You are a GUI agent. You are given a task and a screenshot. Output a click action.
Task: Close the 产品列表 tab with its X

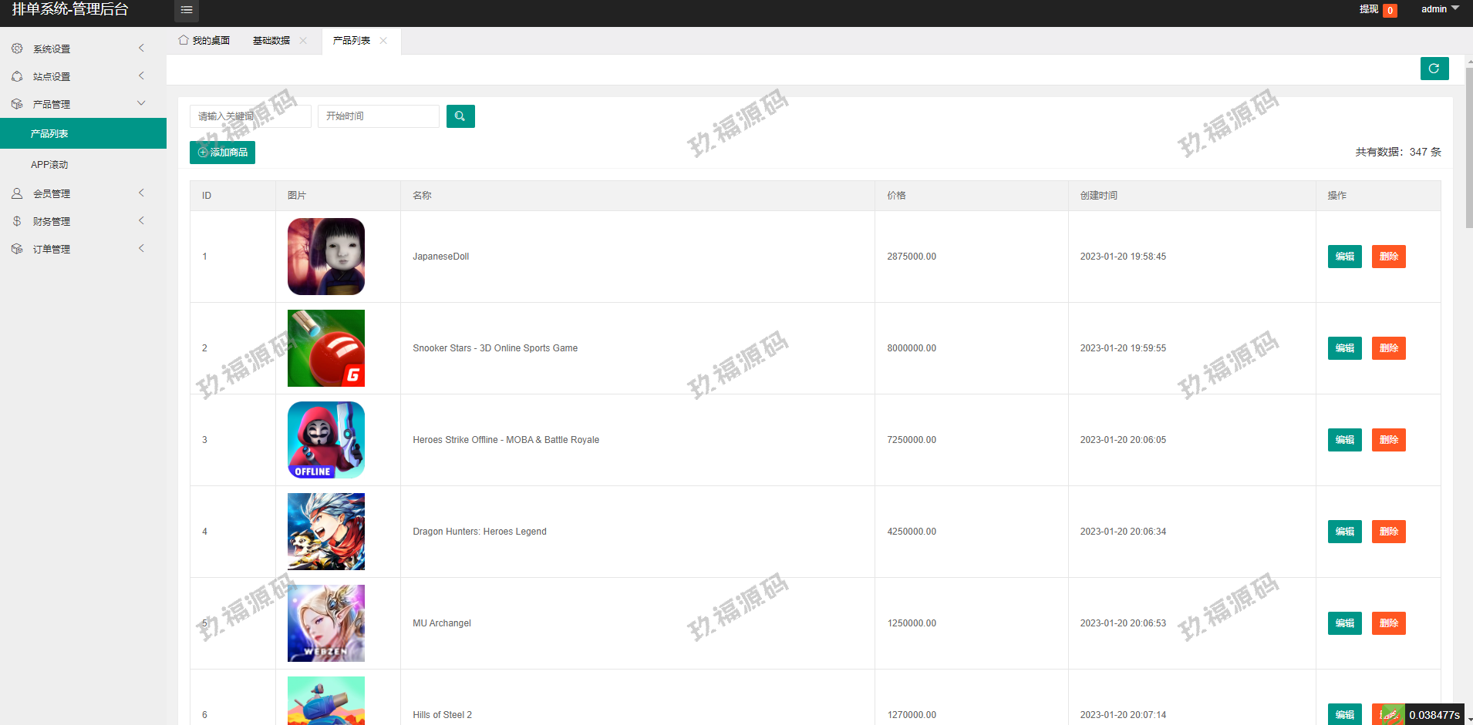383,41
